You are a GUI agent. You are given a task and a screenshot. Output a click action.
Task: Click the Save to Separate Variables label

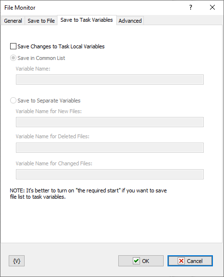49,101
